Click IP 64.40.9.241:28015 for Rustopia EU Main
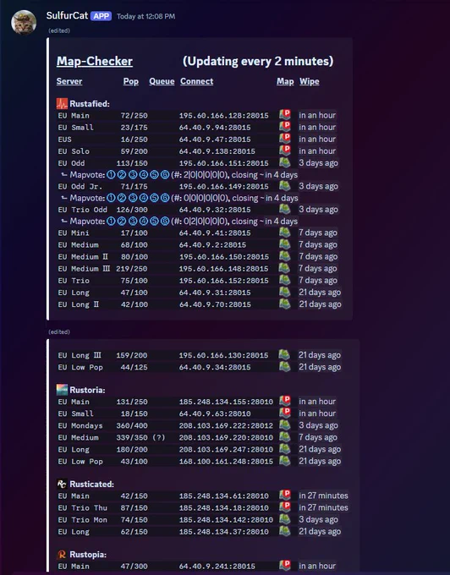This screenshot has width=450, height=575. 217,567
